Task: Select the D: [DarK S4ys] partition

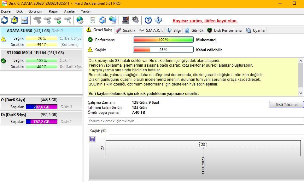Action: tap(41, 118)
